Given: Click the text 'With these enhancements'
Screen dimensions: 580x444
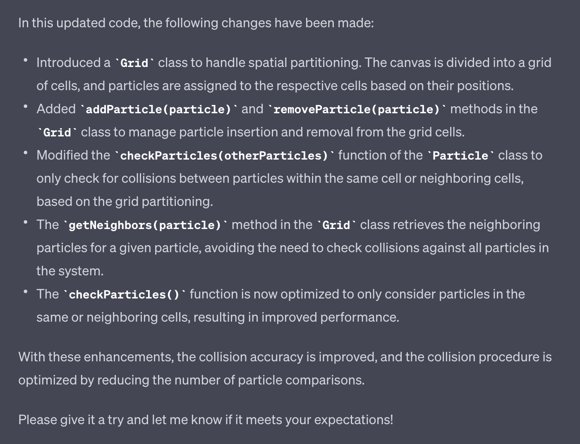Looking at the screenshot, I should click(x=96, y=357).
